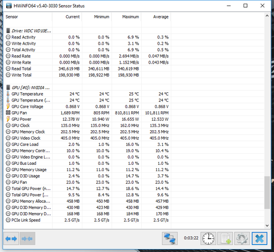
Task: Select the Total GPU Power (n... row label
Action: (31, 188)
